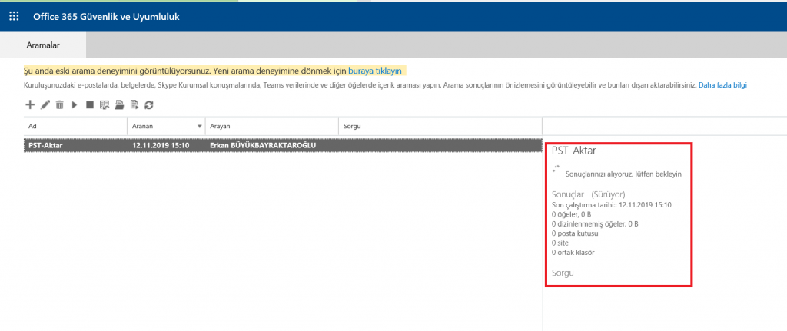This screenshot has height=331, width=787.
Task: Click the preview search results icon
Action: [104, 104]
